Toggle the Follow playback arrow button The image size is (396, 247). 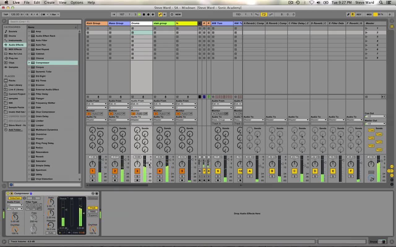114,14
